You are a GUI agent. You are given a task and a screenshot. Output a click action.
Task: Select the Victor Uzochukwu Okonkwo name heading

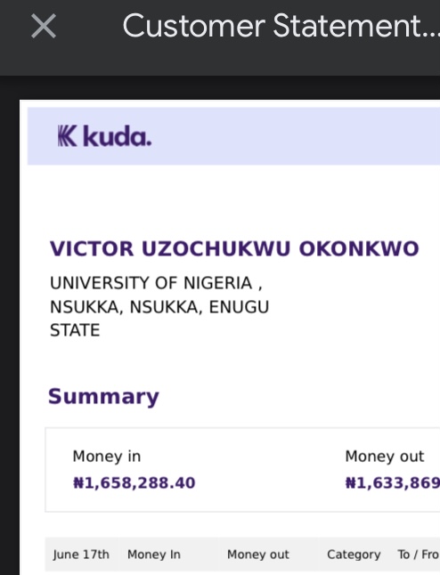[234, 248]
